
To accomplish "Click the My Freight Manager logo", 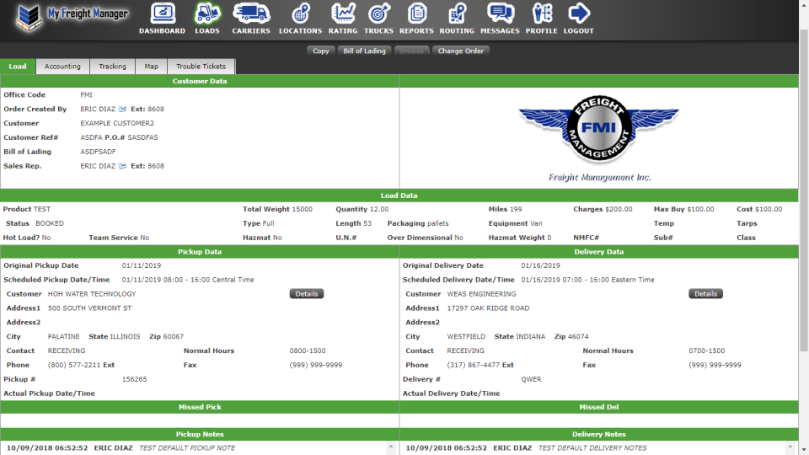I will (72, 18).
